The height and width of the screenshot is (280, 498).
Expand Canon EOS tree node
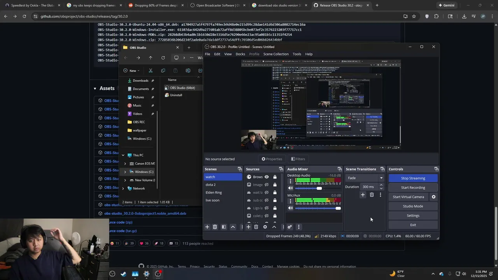125,164
